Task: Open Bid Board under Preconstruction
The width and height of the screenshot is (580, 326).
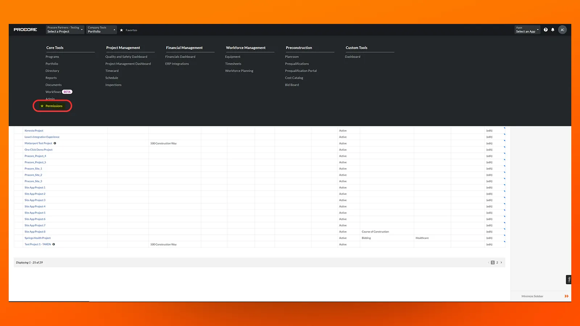Action: click(x=292, y=85)
